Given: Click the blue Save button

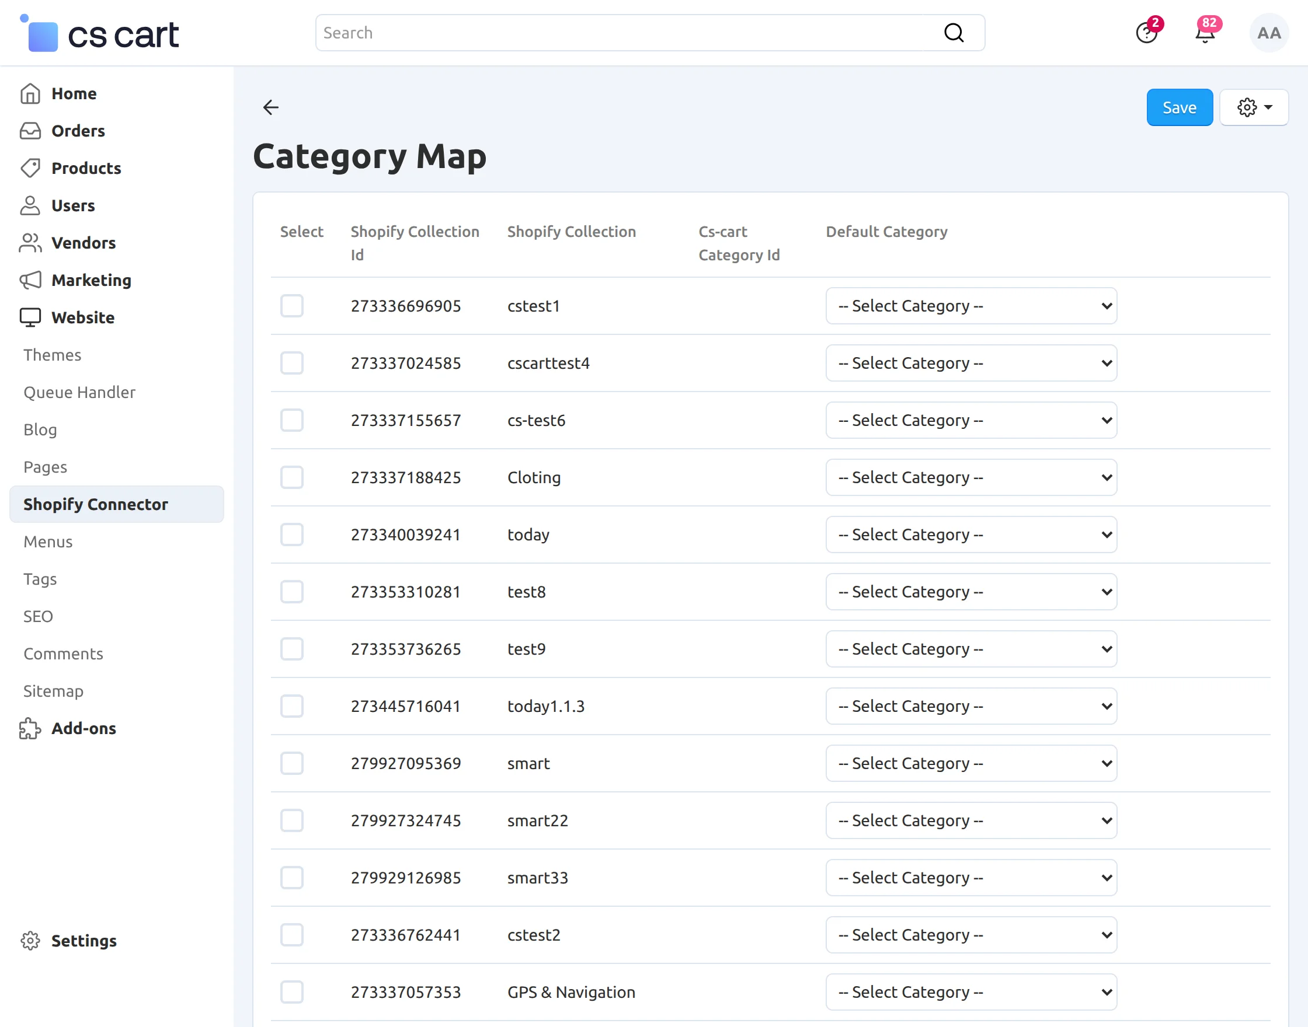Looking at the screenshot, I should point(1180,107).
